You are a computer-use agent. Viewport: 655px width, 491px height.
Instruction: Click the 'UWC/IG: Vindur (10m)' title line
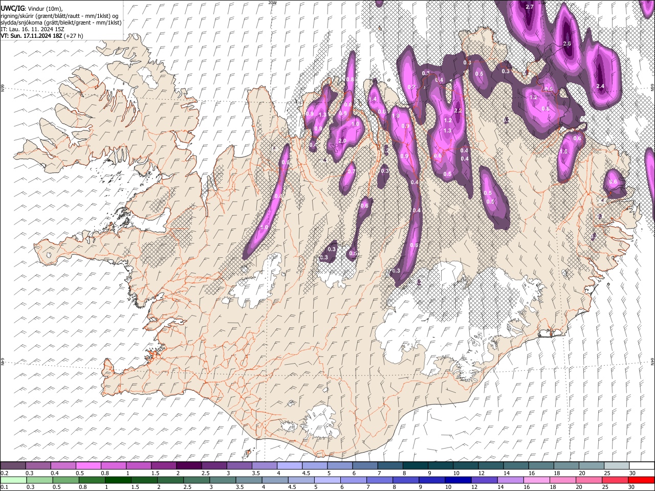coord(32,9)
